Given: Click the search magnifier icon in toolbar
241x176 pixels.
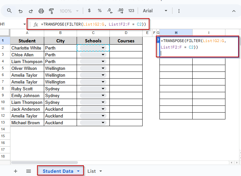Looking at the screenshot, I should pyautogui.click(x=9, y=11).
